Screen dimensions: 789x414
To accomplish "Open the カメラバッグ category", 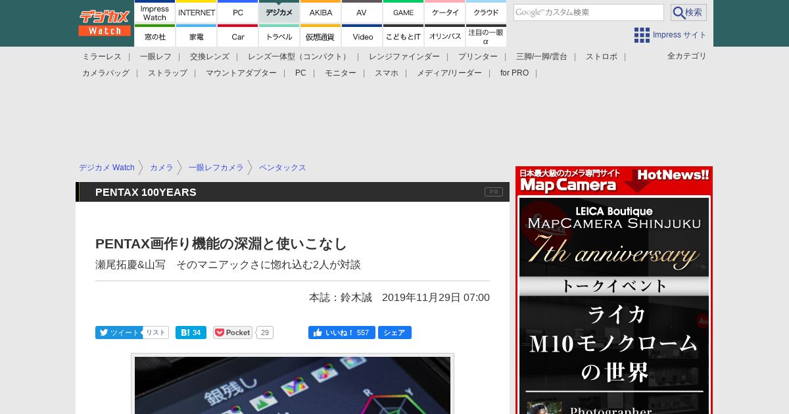I will (106, 73).
